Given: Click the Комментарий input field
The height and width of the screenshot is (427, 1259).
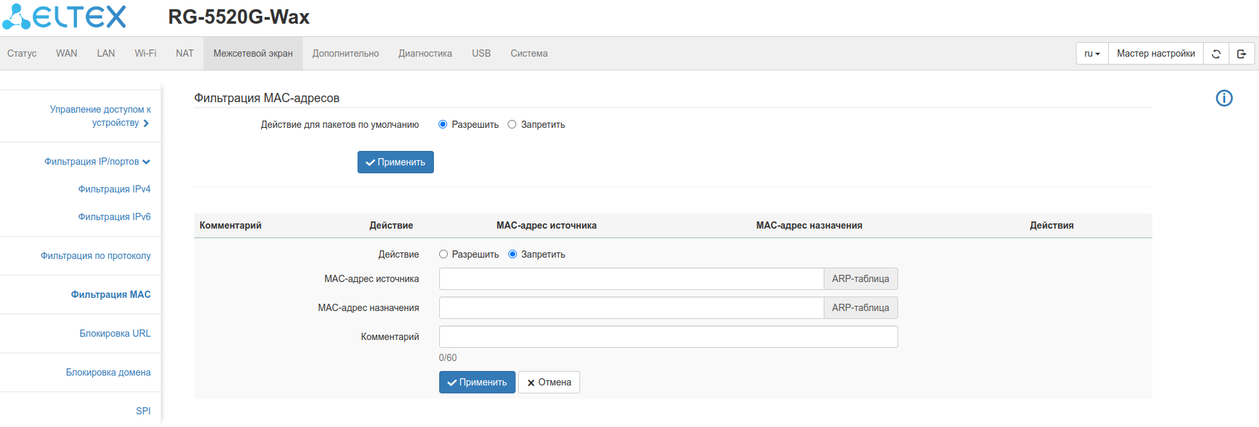Looking at the screenshot, I should [x=668, y=337].
